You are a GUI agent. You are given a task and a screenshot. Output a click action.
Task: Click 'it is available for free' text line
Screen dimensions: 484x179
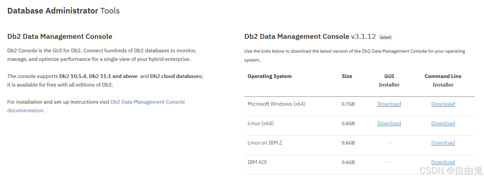[60, 85]
